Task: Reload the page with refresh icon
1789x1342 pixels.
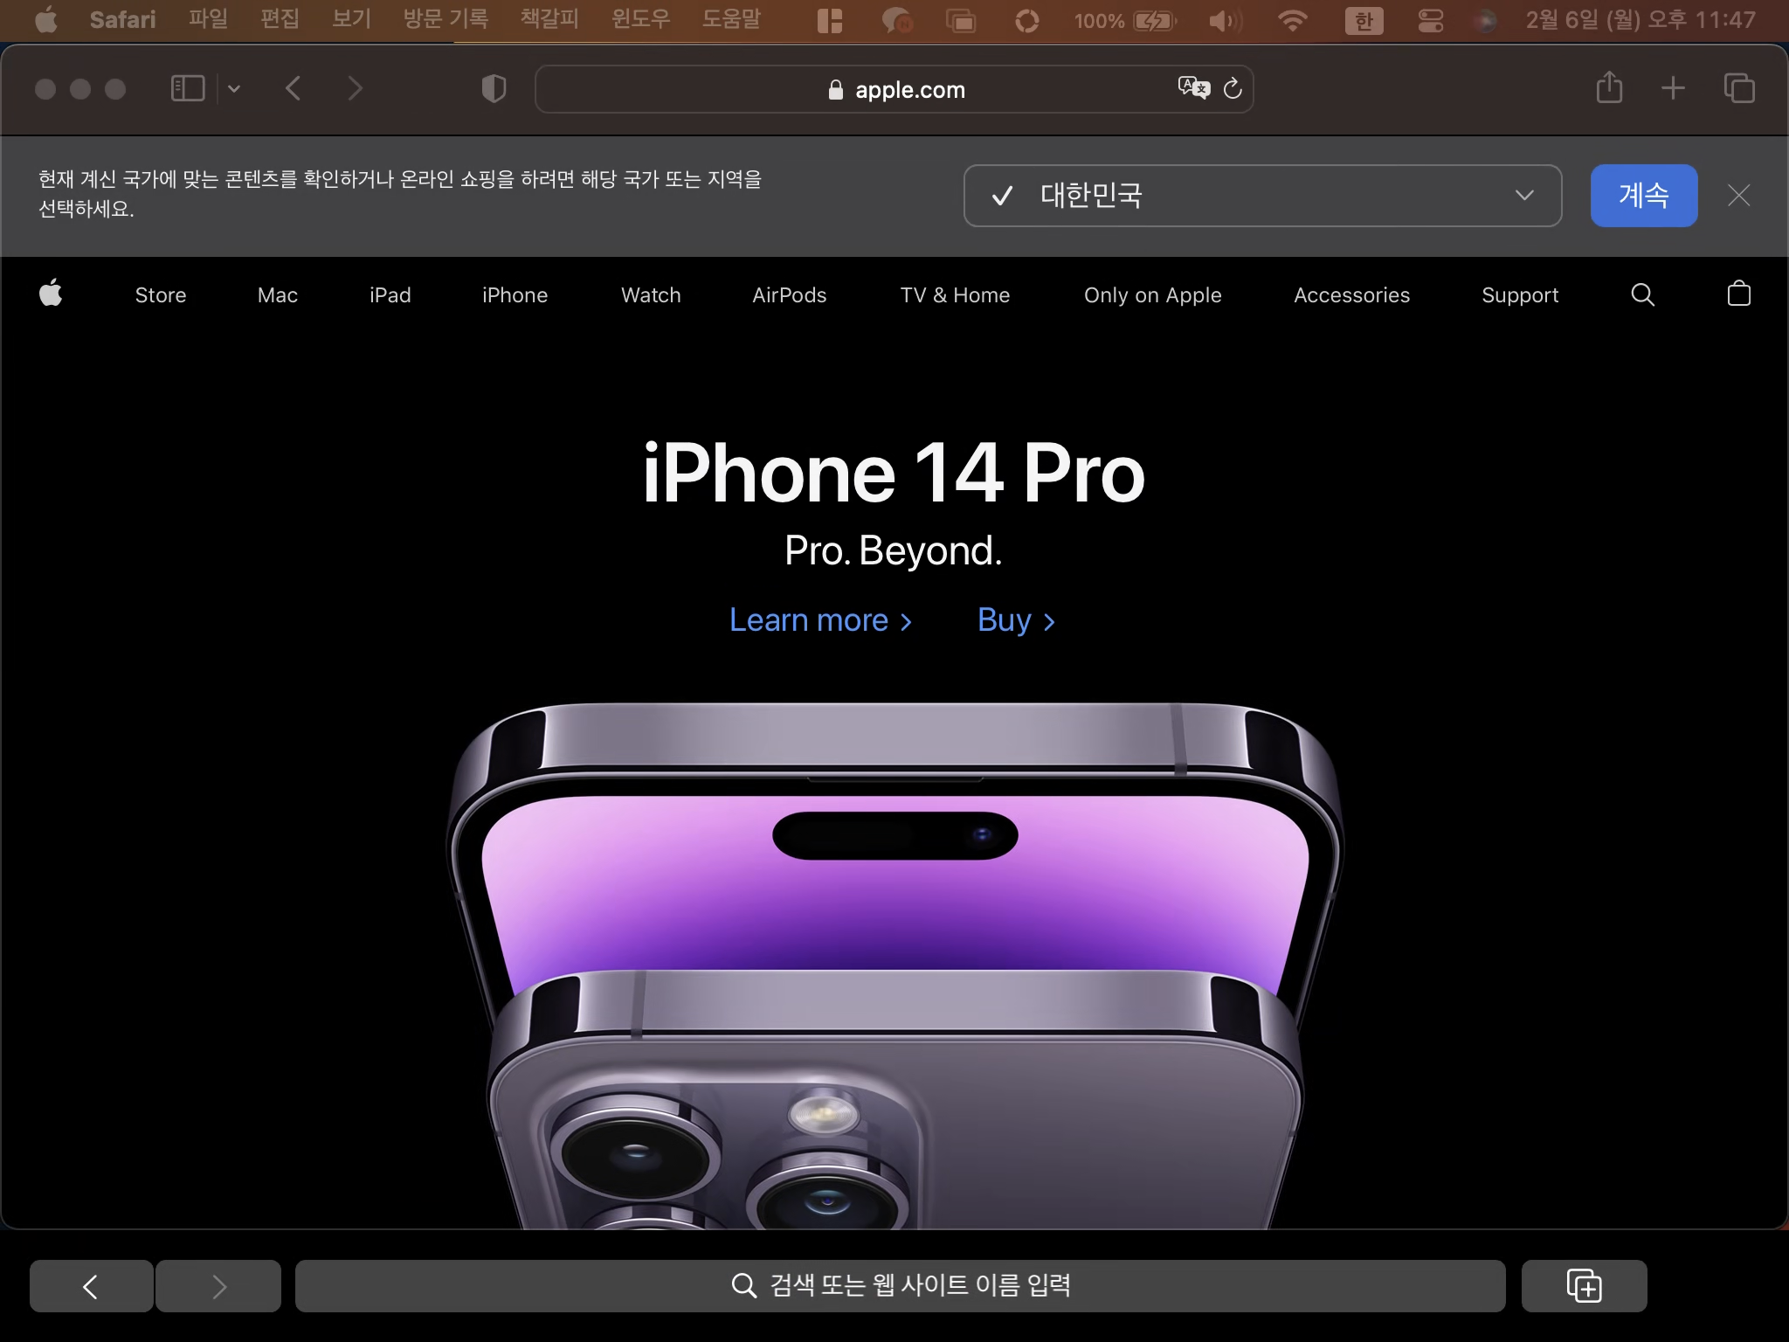Action: click(1233, 88)
